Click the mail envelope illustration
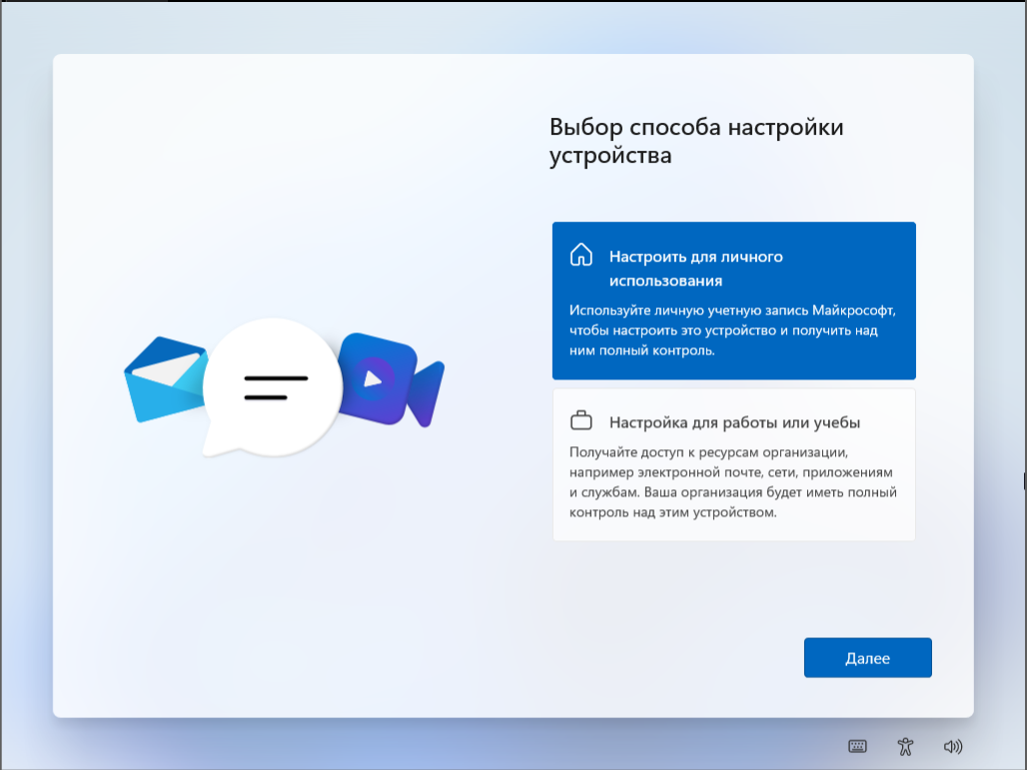 [x=167, y=380]
